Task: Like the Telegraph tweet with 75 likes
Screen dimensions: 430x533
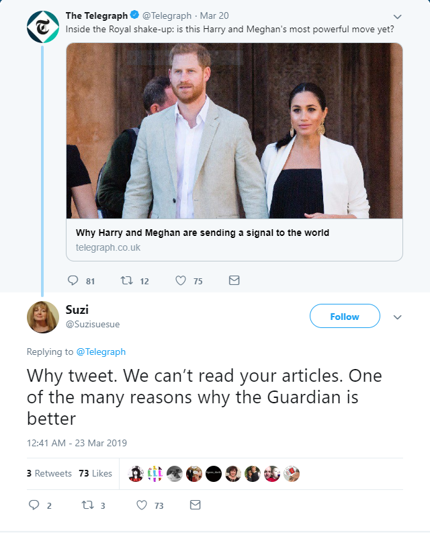Action: (181, 280)
